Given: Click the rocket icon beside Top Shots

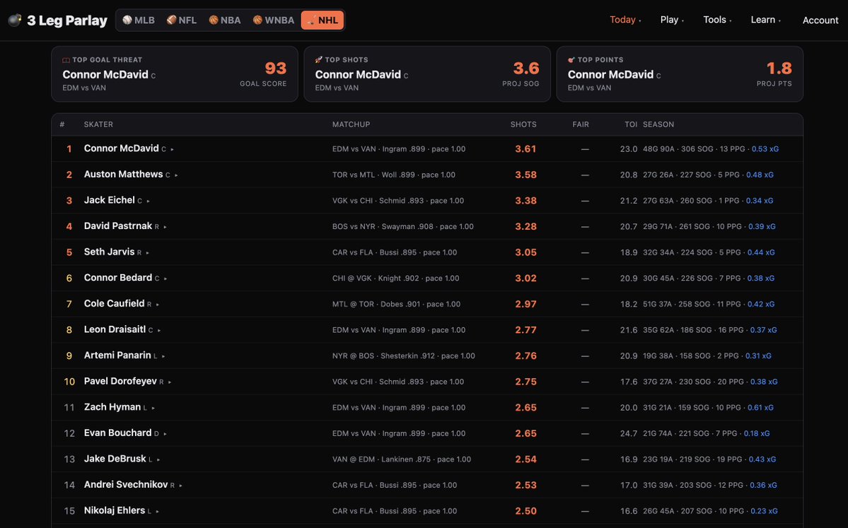Looking at the screenshot, I should (x=318, y=59).
